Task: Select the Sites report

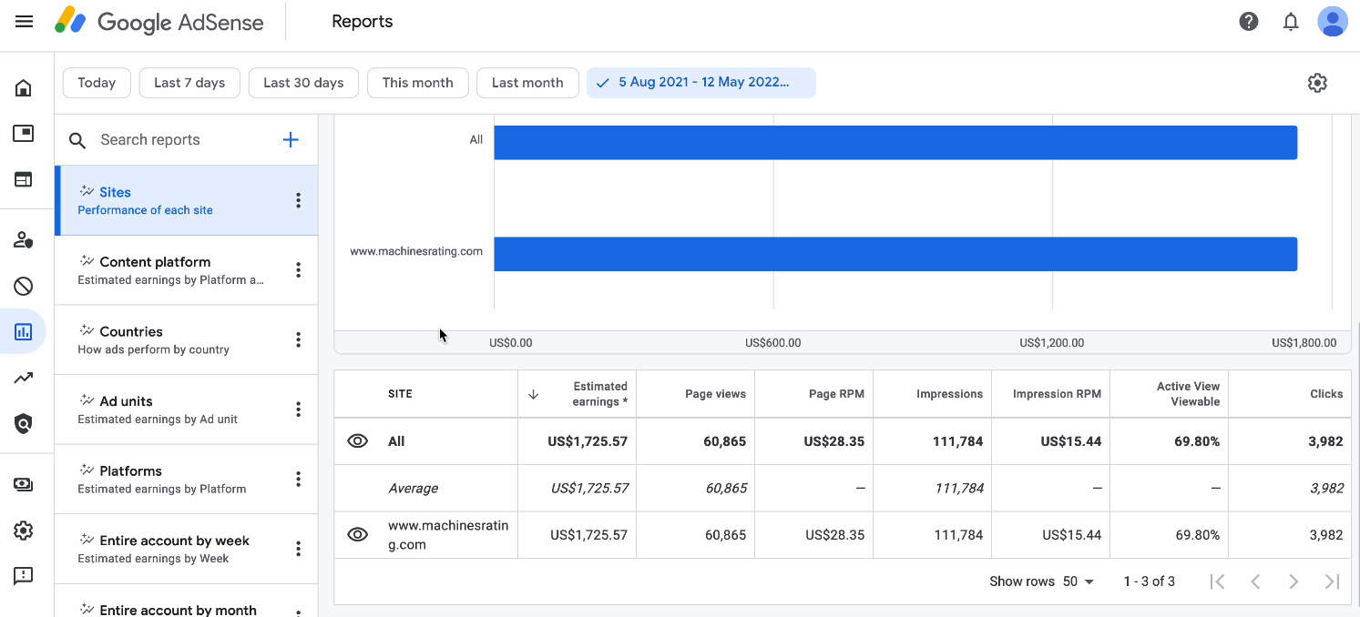Action: (x=187, y=200)
